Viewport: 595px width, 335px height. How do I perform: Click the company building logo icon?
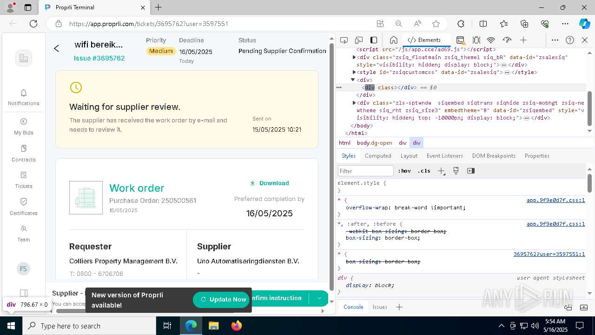click(24, 58)
